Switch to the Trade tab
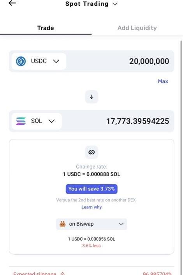 46,28
